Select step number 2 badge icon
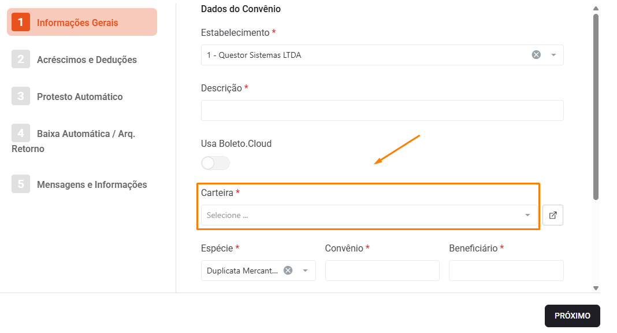617x333 pixels. tap(21, 59)
